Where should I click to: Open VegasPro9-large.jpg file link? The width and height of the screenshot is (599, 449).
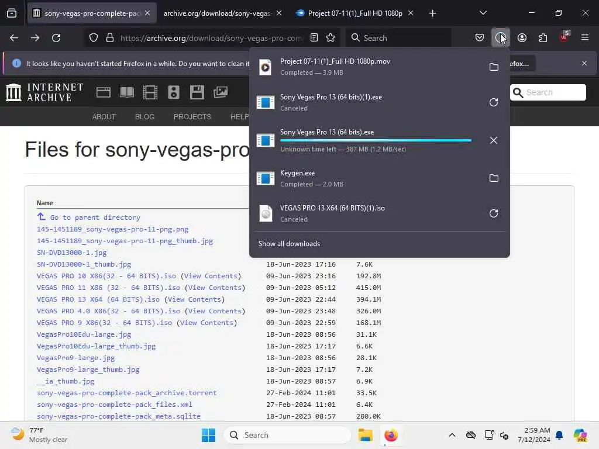75,358
